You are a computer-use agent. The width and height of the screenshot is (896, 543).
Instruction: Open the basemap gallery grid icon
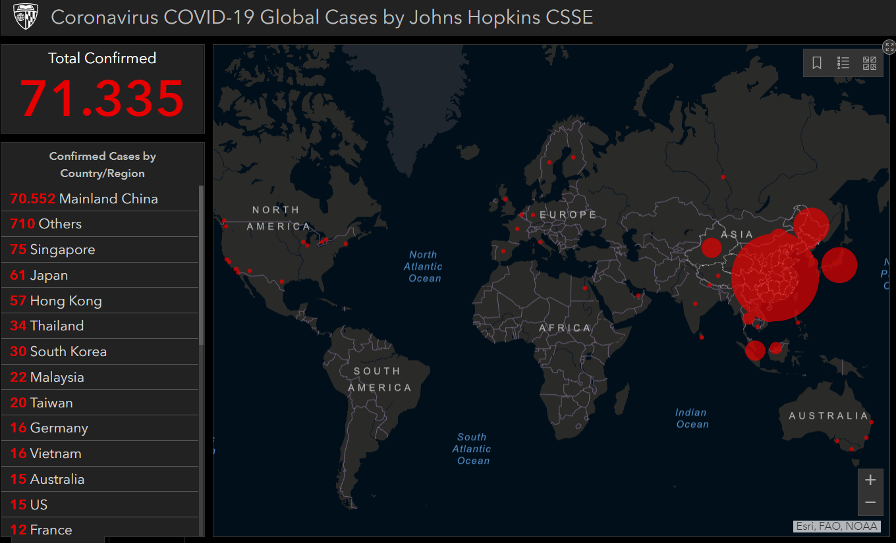[870, 63]
